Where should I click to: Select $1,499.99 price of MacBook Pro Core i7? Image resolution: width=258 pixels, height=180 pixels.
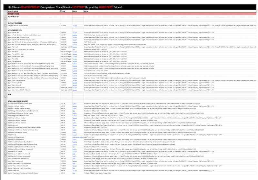[66, 73]
